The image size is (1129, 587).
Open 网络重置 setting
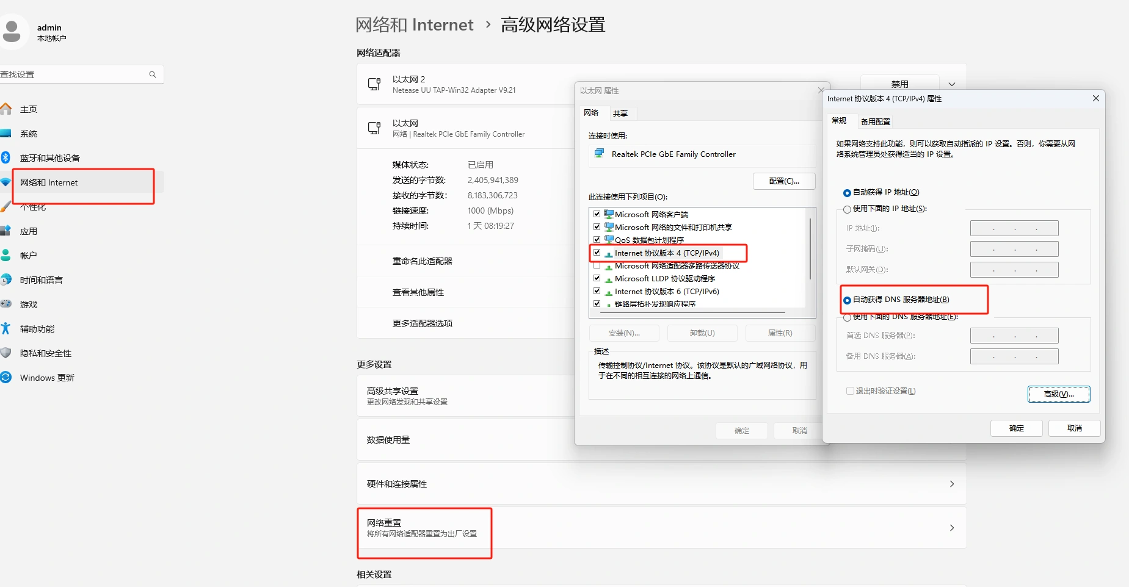click(661, 528)
